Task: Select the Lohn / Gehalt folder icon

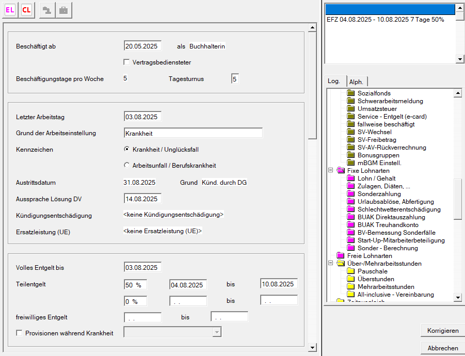Action: [x=351, y=179]
